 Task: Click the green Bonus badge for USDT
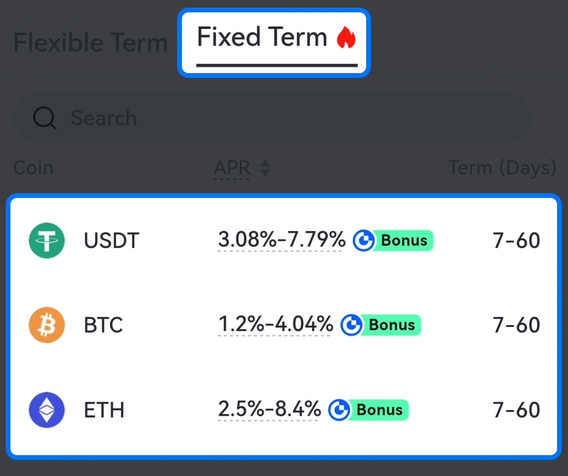(405, 241)
